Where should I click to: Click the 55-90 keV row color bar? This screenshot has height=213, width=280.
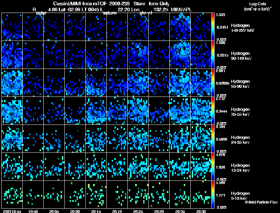point(213,83)
